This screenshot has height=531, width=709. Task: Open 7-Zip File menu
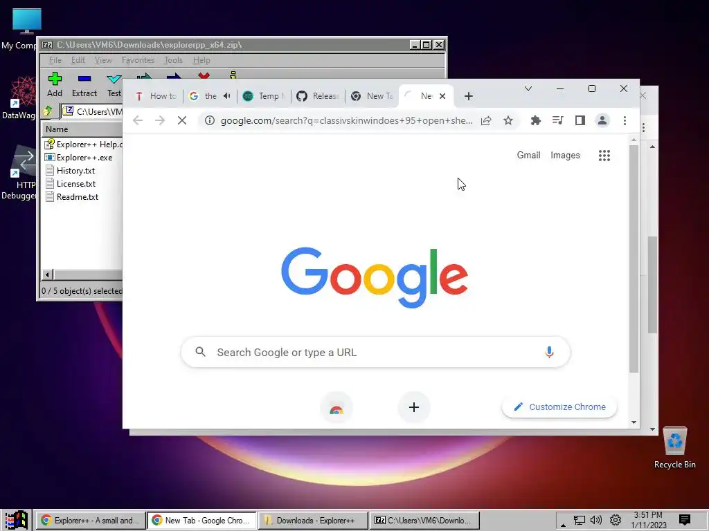[55, 60]
